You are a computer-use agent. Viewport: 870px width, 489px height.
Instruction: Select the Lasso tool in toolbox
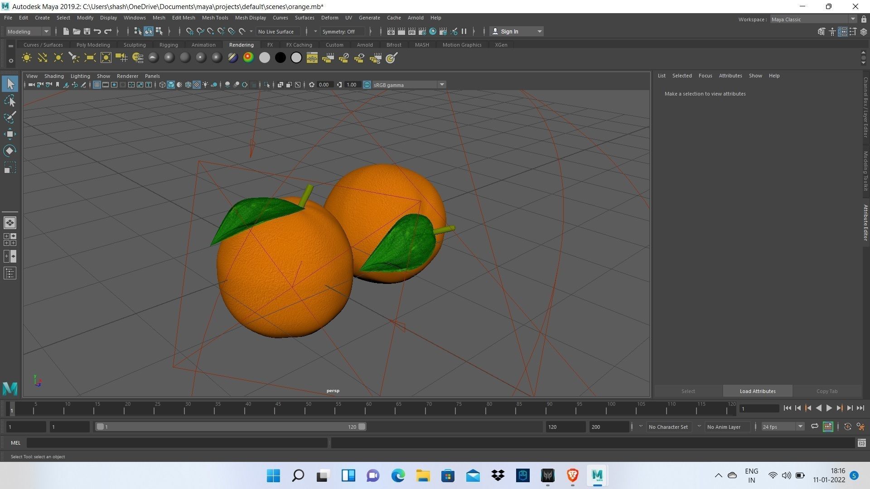pyautogui.click(x=10, y=101)
